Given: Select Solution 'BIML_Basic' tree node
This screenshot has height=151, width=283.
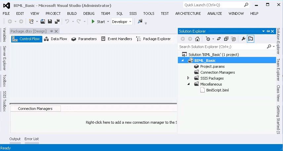Looking at the screenshot, I should [214, 55].
